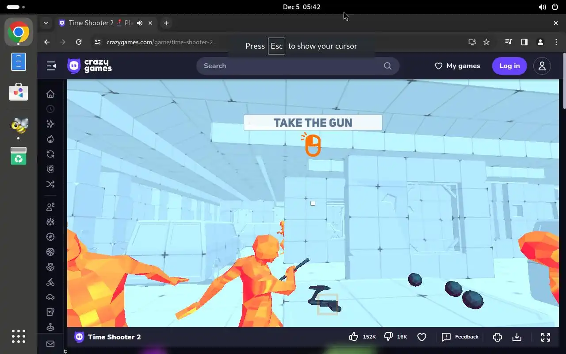
Task: Open Bike games cyclist icon in sidebar
Action: point(50,282)
